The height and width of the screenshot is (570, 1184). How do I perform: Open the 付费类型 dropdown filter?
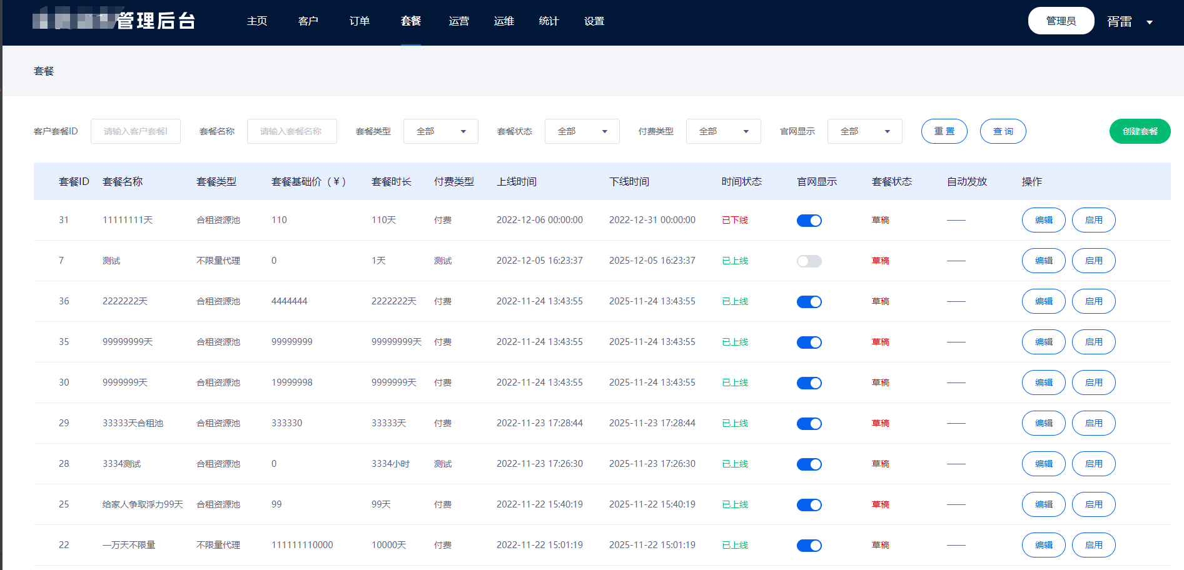point(724,131)
